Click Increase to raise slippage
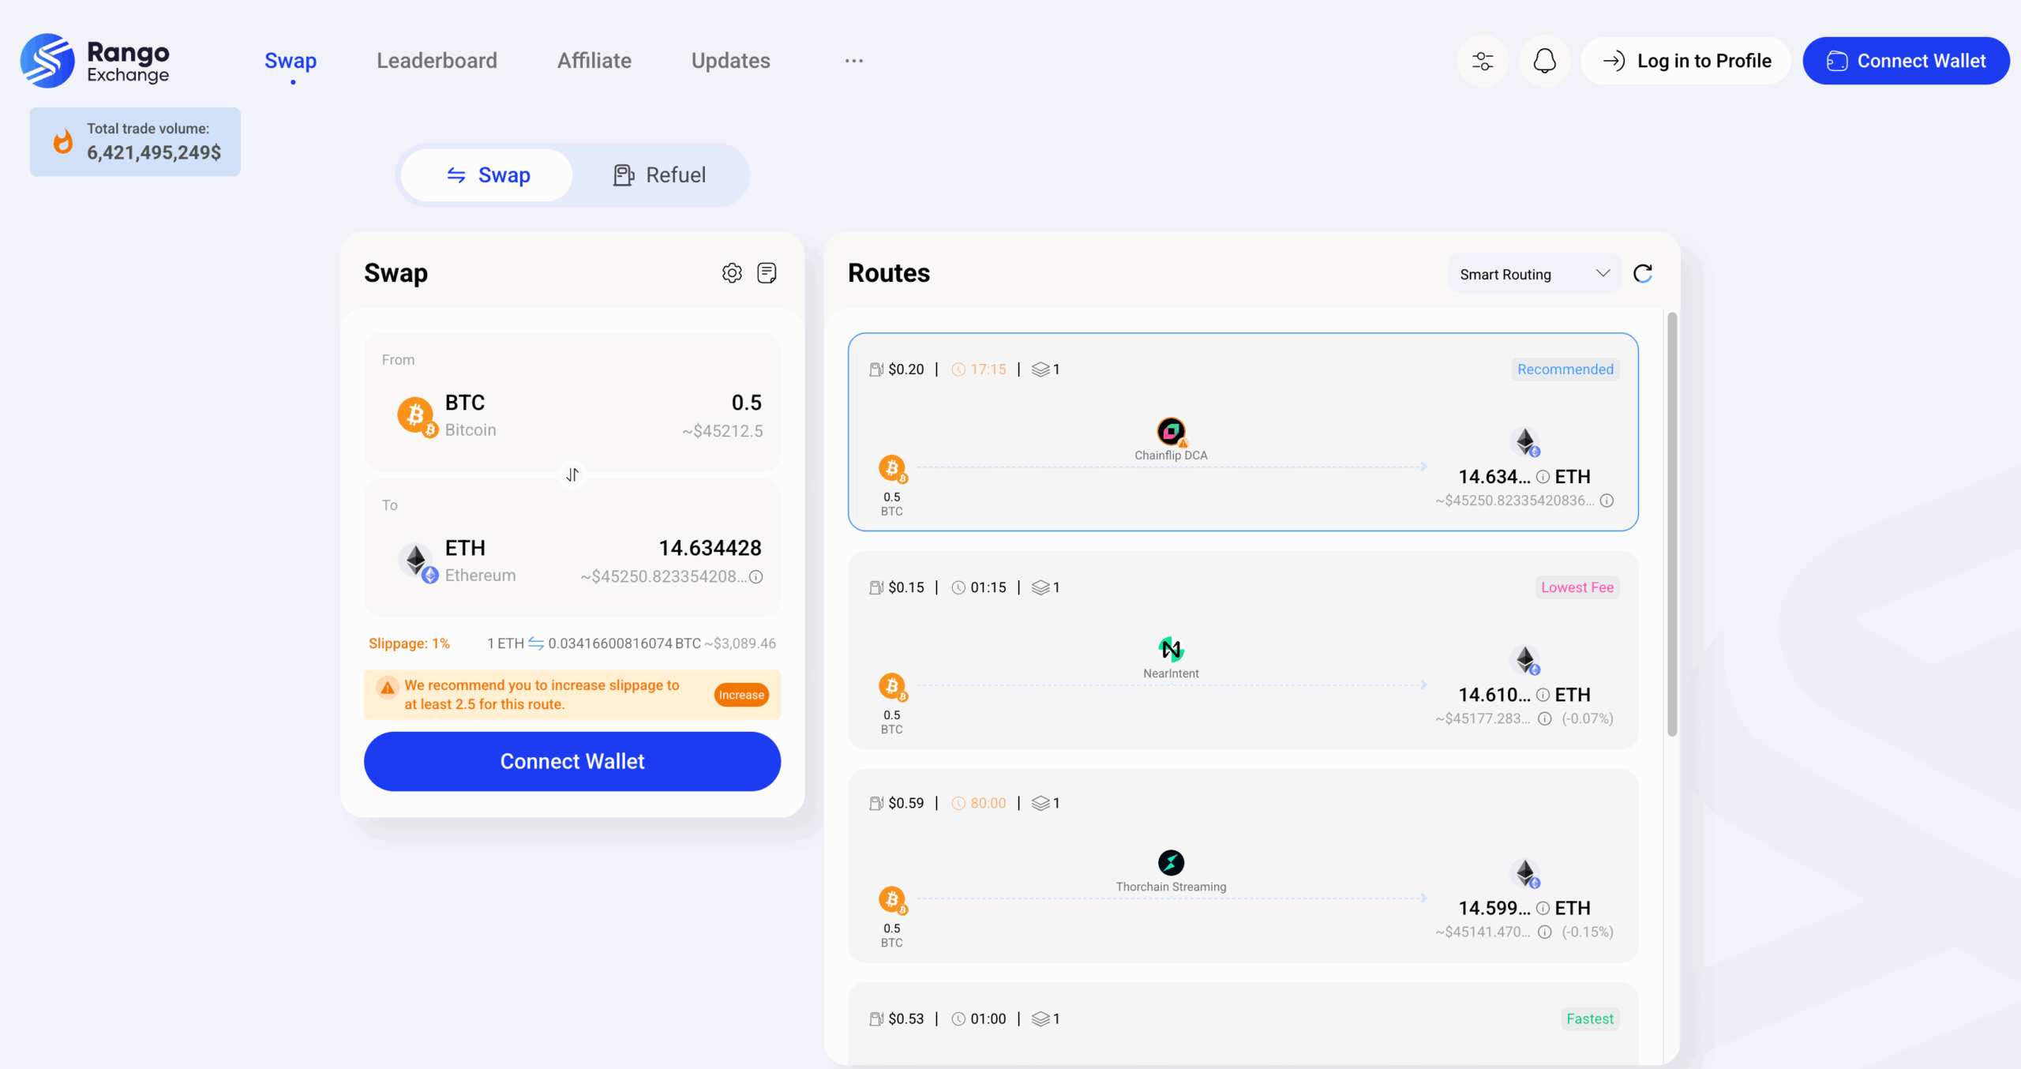 tap(741, 694)
